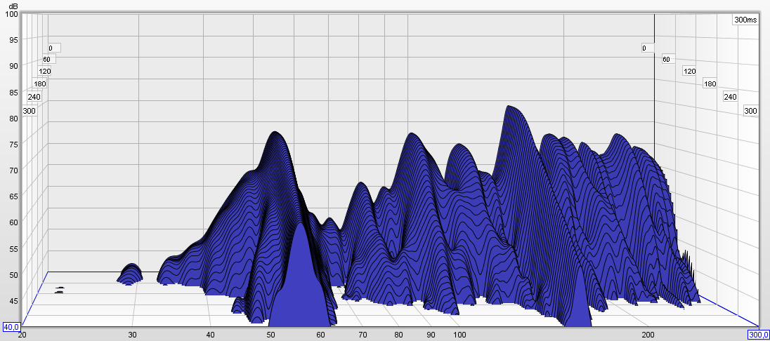The height and width of the screenshot is (341, 770).
Task: Click the 40 Hz frequency axis label
Action: pos(210,335)
